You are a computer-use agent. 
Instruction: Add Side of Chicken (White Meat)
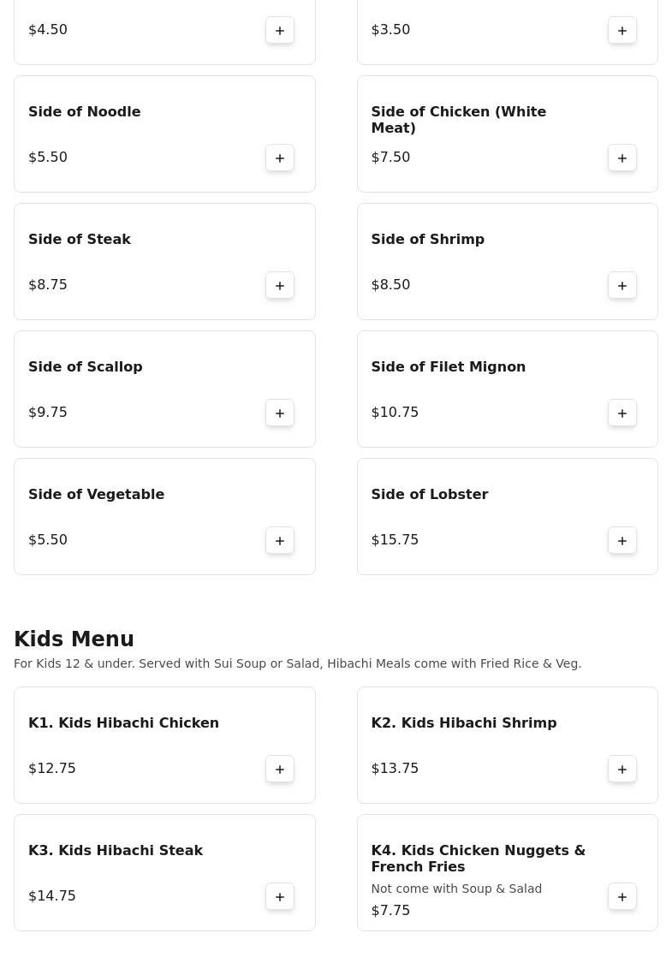pos(622,158)
